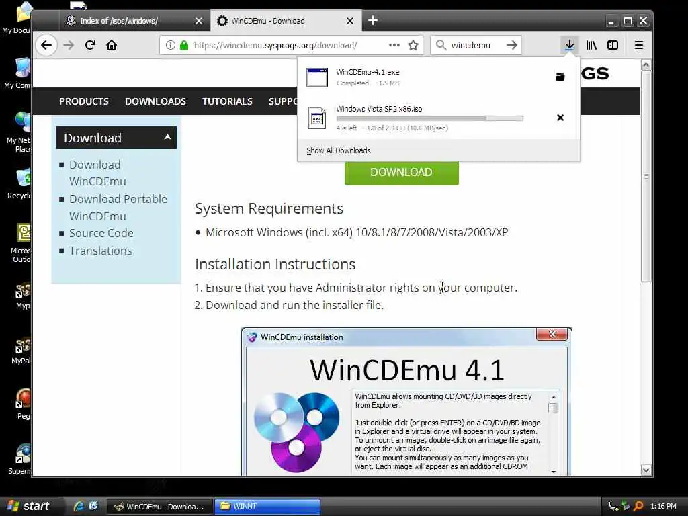Click the green DOWNLOAD button
This screenshot has width=688, height=516.
tap(402, 173)
